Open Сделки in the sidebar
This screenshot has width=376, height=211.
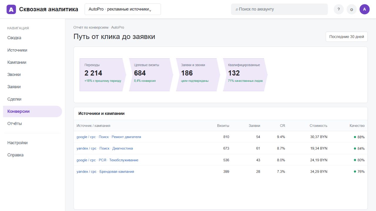coord(33,99)
